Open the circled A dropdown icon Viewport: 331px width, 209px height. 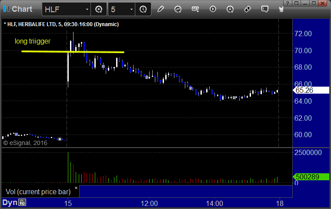pos(230,9)
